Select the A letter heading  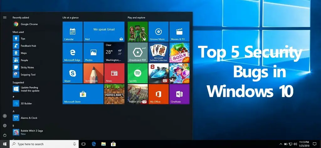[13, 111]
